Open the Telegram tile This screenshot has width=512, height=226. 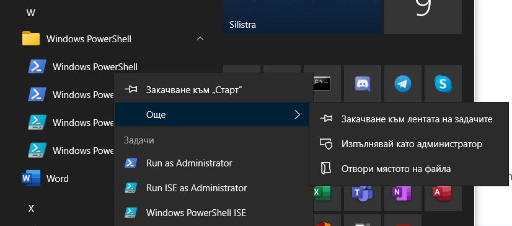pos(403,84)
